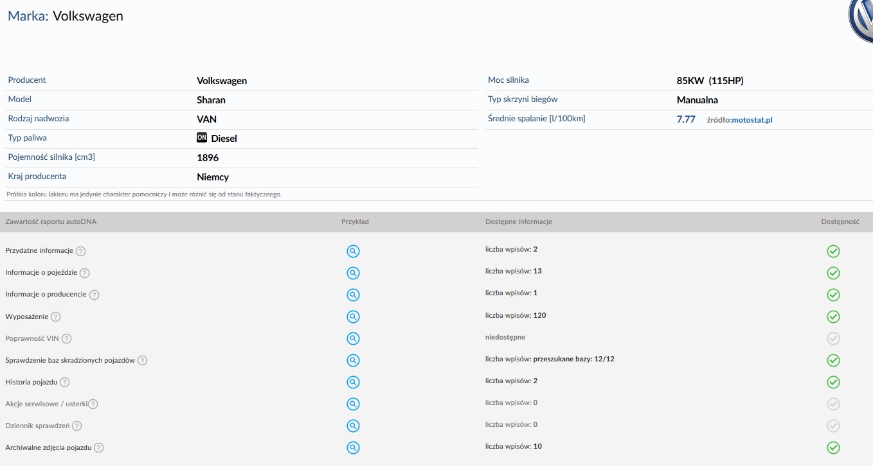The width and height of the screenshot is (873, 466).
Task: Show help tooltip for Informacje o producencie
Action: pos(94,295)
